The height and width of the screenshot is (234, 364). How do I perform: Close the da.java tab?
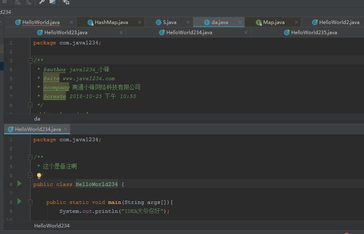click(x=240, y=22)
